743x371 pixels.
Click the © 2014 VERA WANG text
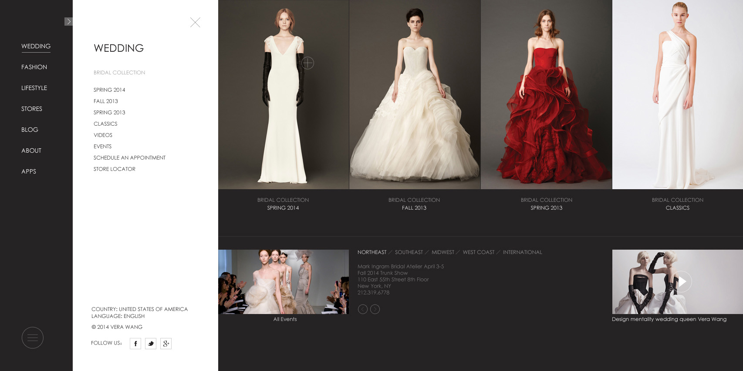[x=117, y=327]
